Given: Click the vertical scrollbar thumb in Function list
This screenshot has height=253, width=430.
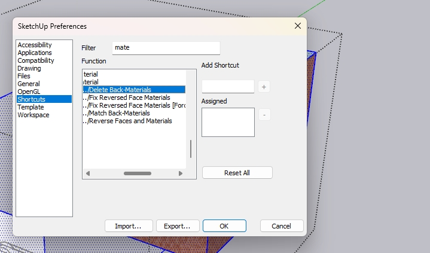Looking at the screenshot, I should 191,149.
